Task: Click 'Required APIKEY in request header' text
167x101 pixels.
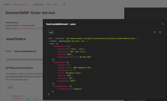Action: (20, 25)
